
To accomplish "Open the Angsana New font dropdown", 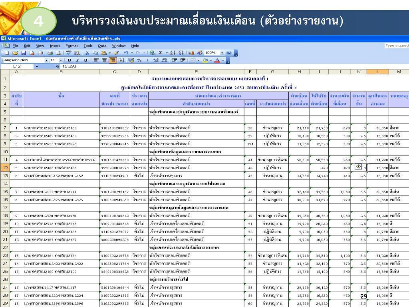I will coord(46,60).
